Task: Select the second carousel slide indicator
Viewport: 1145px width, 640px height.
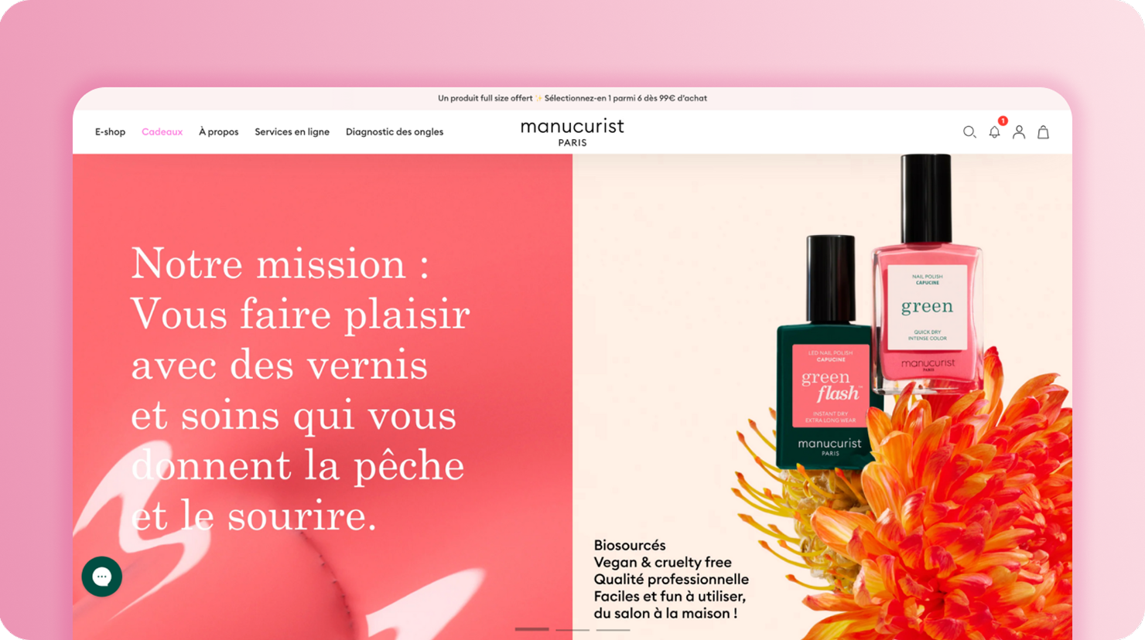Action: (x=572, y=629)
